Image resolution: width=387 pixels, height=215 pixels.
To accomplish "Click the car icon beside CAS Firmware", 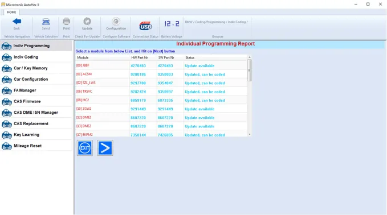I will tap(7, 102).
